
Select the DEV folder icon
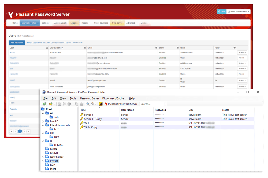tap(51, 137)
